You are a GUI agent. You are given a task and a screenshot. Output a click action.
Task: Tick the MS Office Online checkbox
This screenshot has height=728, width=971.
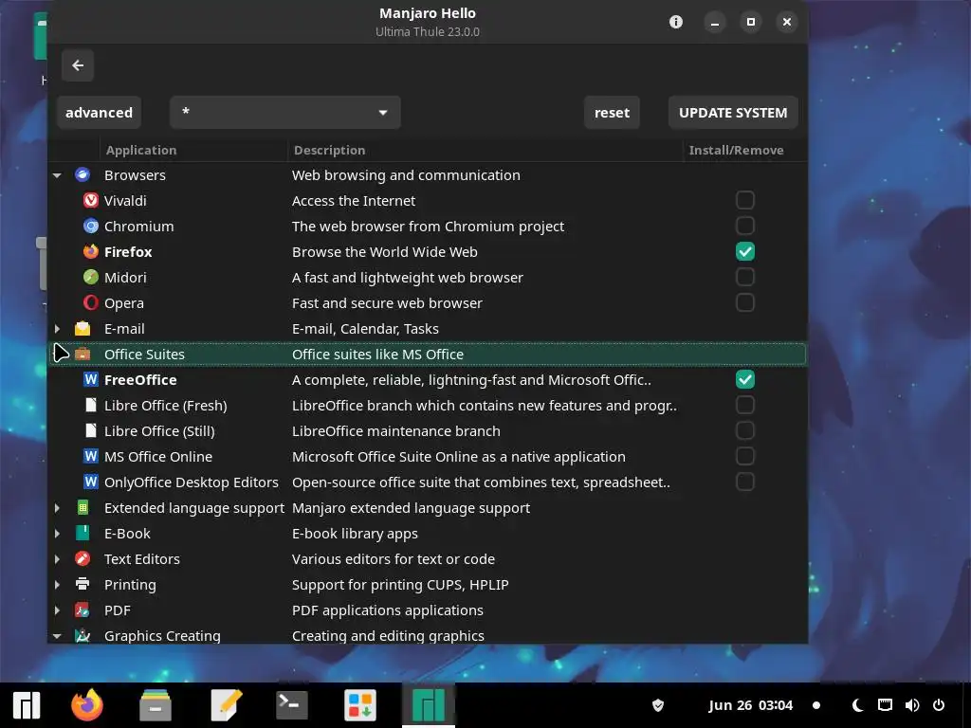[x=745, y=456]
